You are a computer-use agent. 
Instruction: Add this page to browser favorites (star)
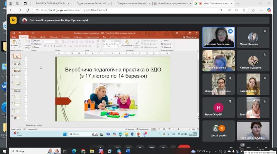point(244,10)
